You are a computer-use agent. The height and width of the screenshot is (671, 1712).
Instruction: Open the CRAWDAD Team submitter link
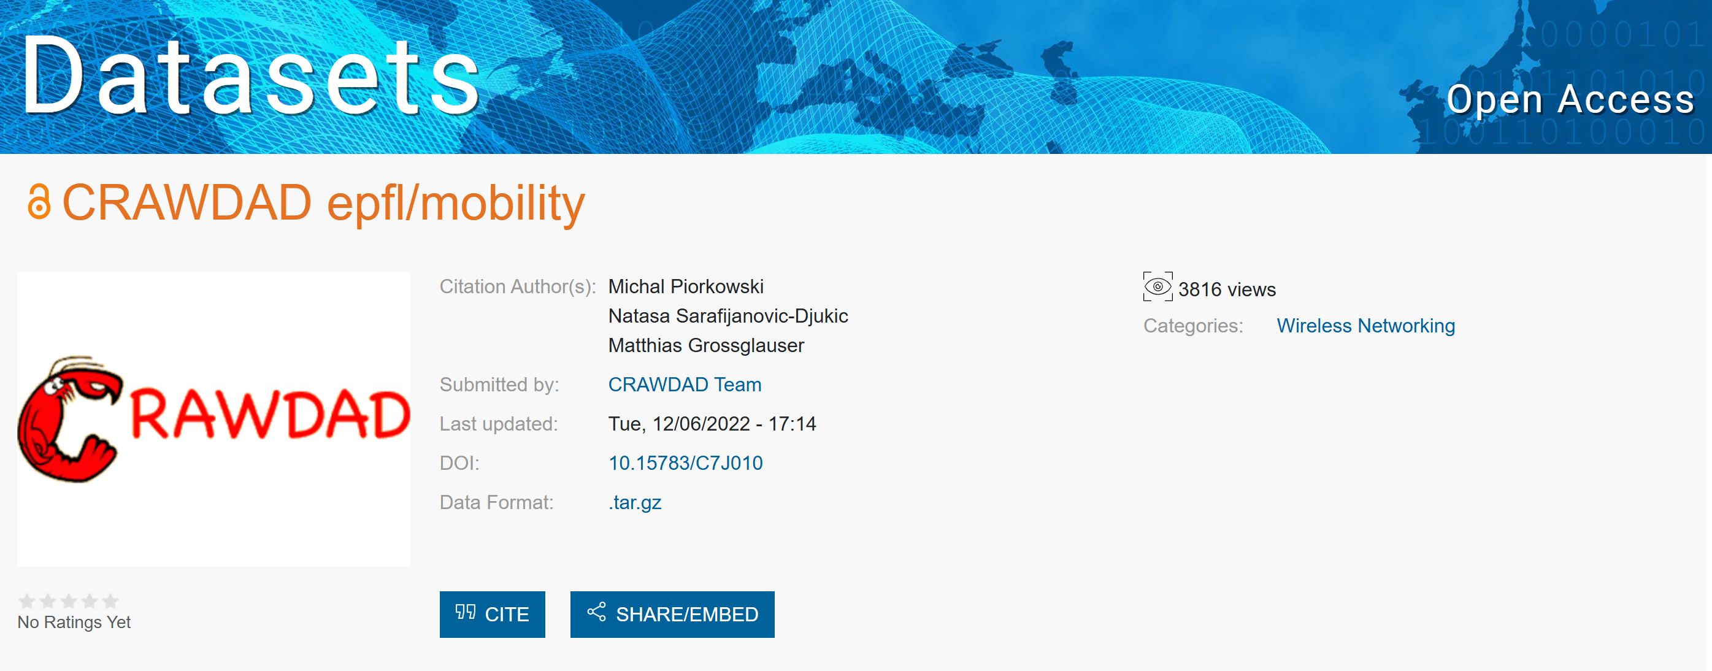point(685,385)
